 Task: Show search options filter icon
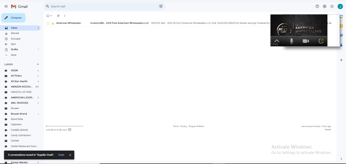click(161, 6)
